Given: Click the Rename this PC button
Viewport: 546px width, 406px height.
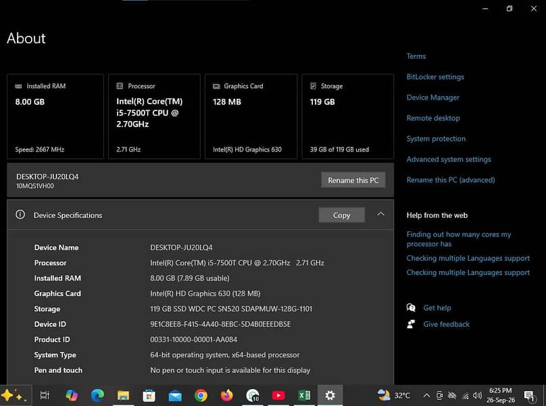Looking at the screenshot, I should click(353, 180).
